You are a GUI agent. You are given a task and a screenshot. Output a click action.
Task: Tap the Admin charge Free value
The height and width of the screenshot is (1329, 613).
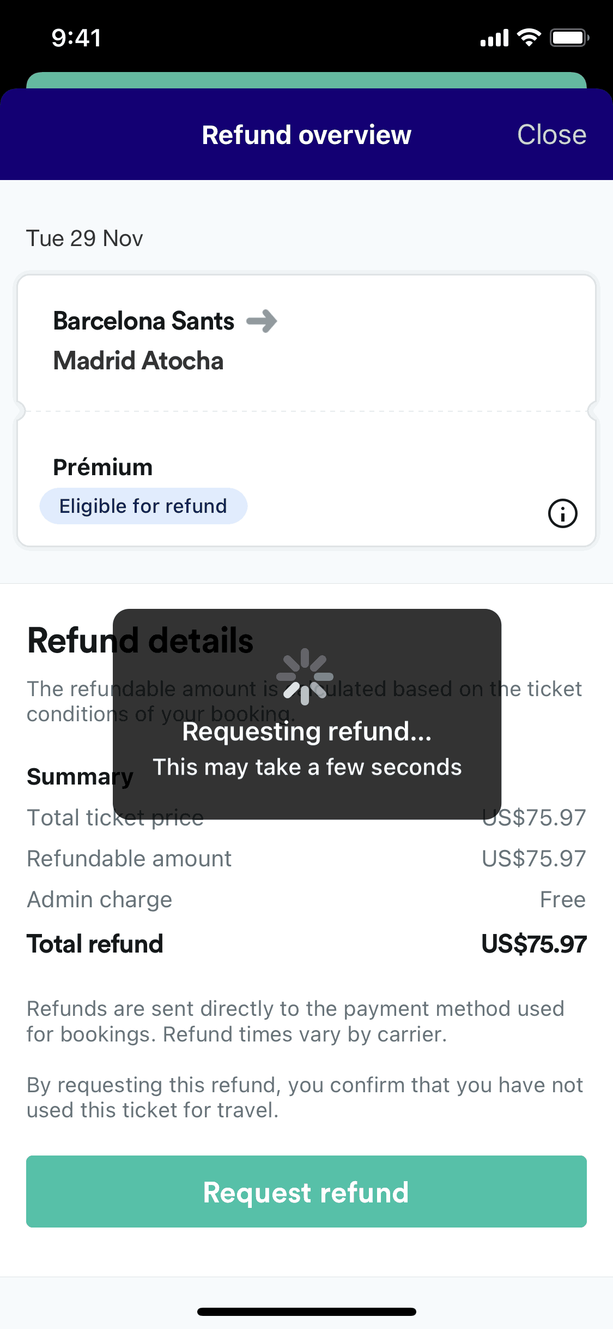[x=562, y=900]
